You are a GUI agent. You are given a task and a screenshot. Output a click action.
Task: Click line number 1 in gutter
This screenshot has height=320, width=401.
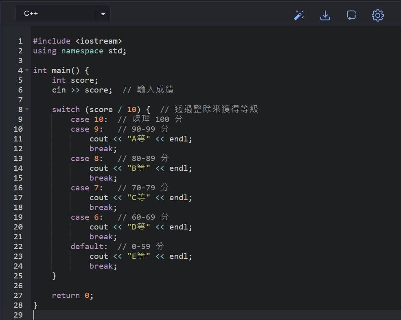20,41
